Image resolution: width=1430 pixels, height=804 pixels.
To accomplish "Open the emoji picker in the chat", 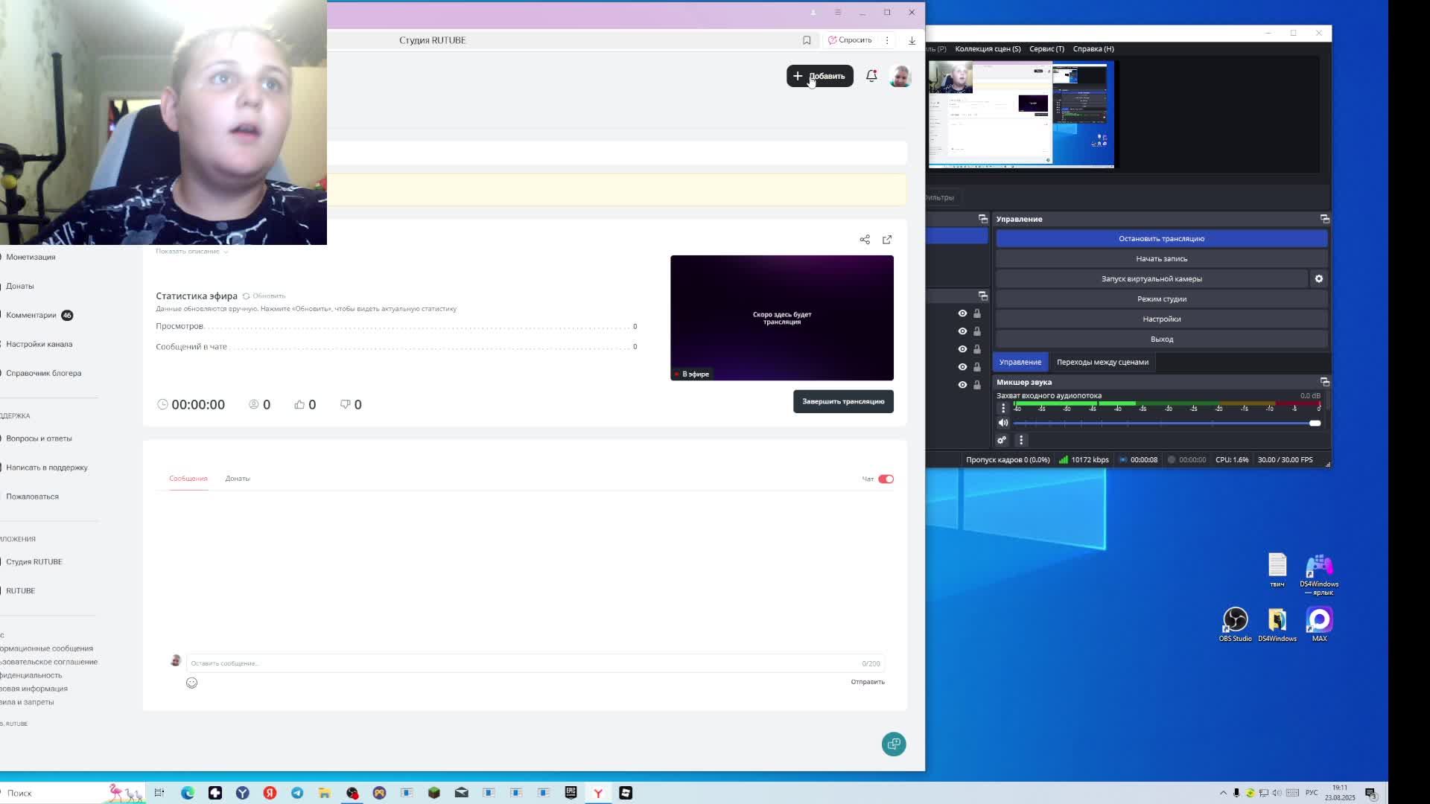I will 191,683.
